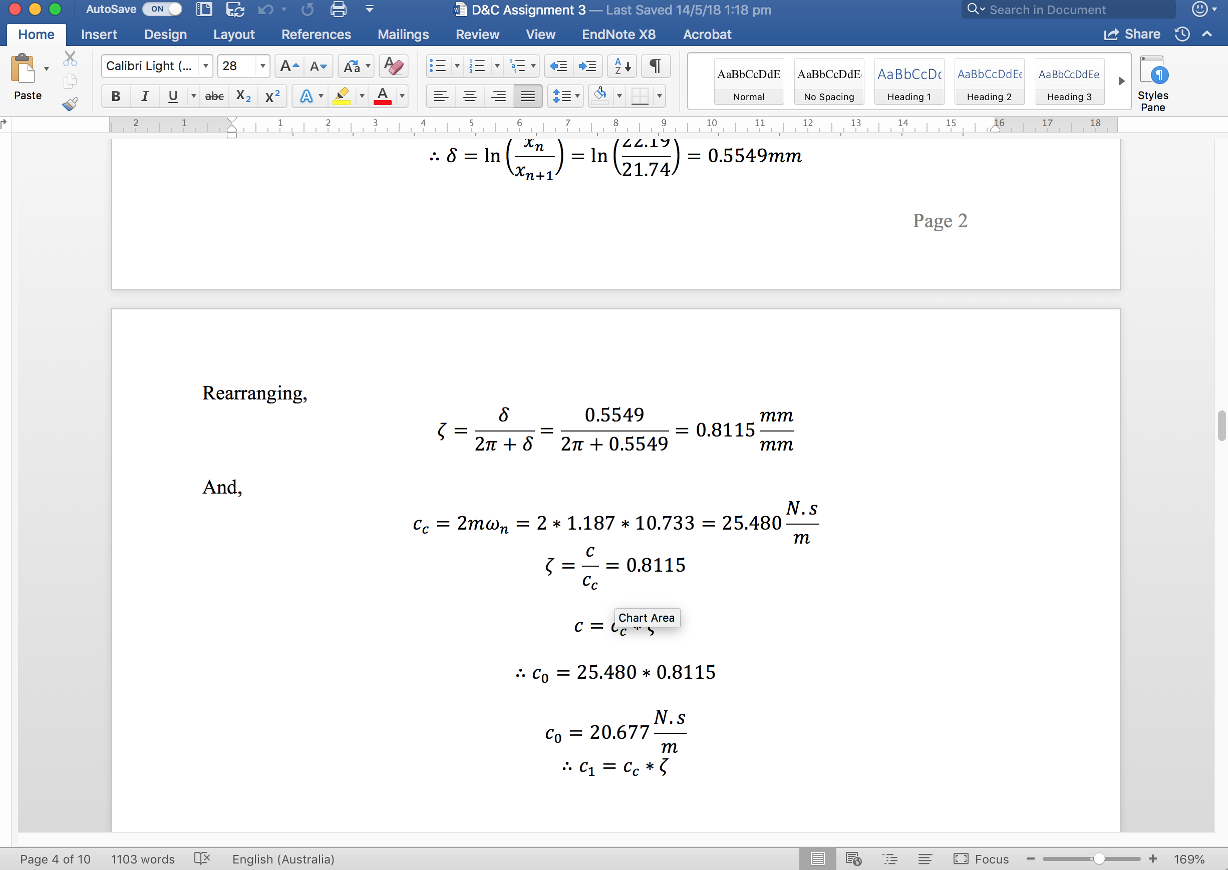Open the font size dropdown
Viewport: 1228px width, 870px height.
pos(262,66)
